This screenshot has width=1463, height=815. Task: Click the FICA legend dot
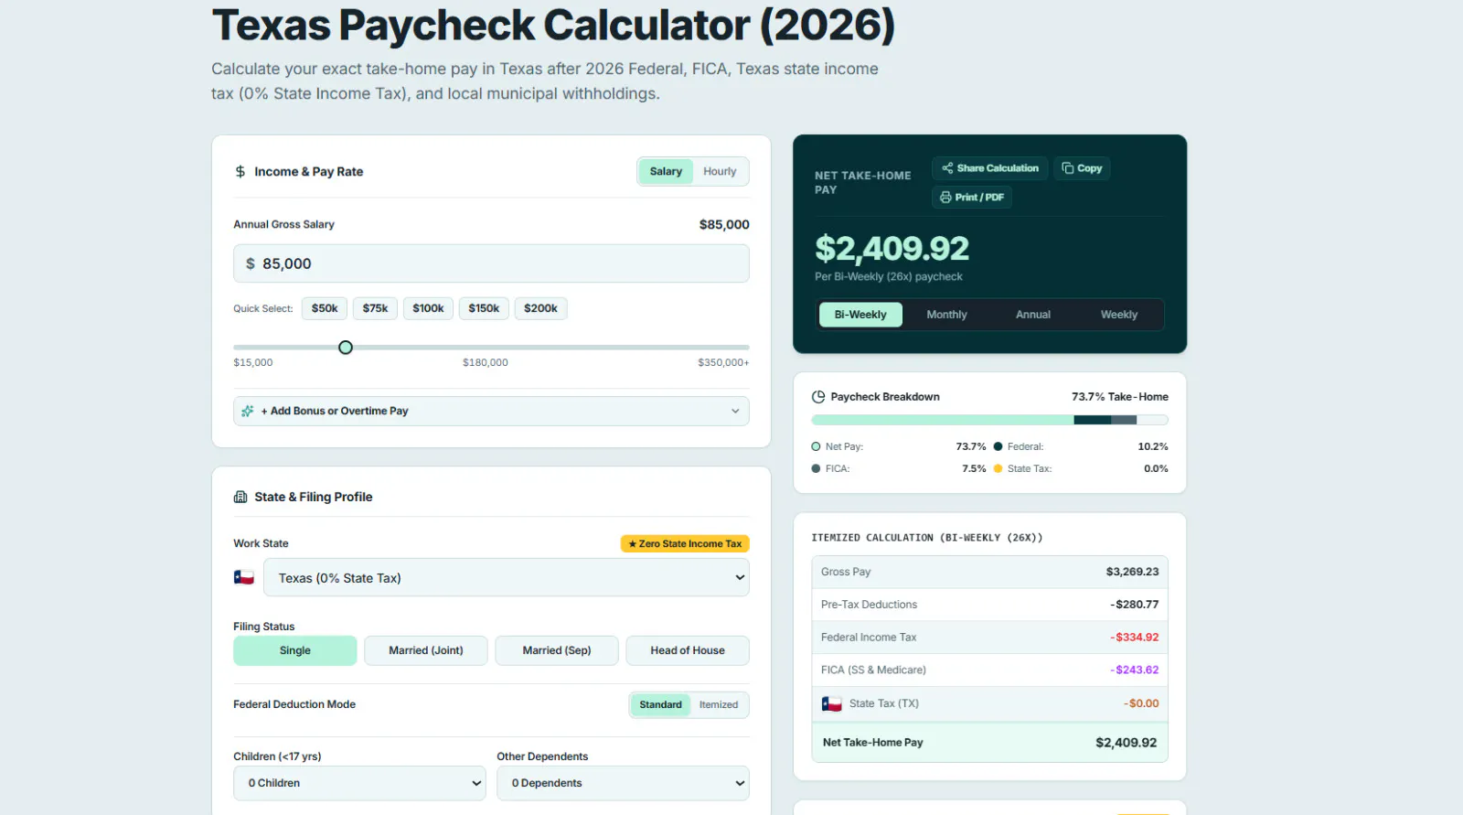point(816,468)
